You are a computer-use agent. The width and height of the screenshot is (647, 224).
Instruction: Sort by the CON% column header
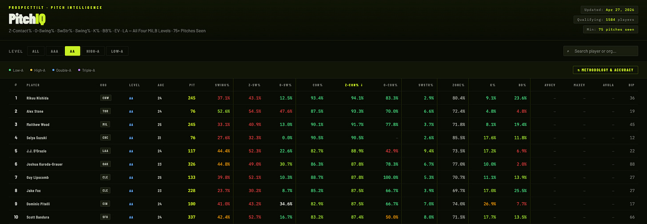pos(318,84)
